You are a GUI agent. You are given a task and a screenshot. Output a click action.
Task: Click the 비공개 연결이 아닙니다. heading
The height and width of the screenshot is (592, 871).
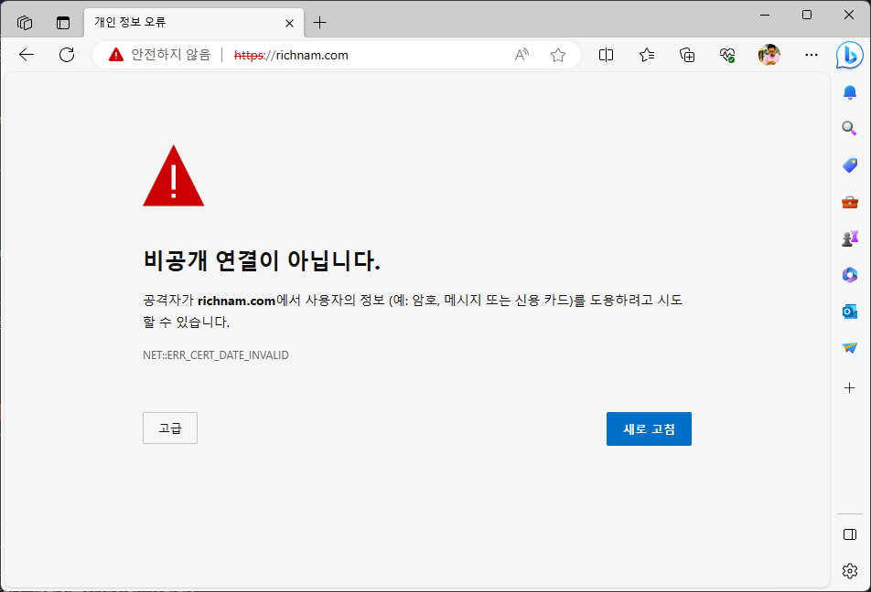point(262,260)
